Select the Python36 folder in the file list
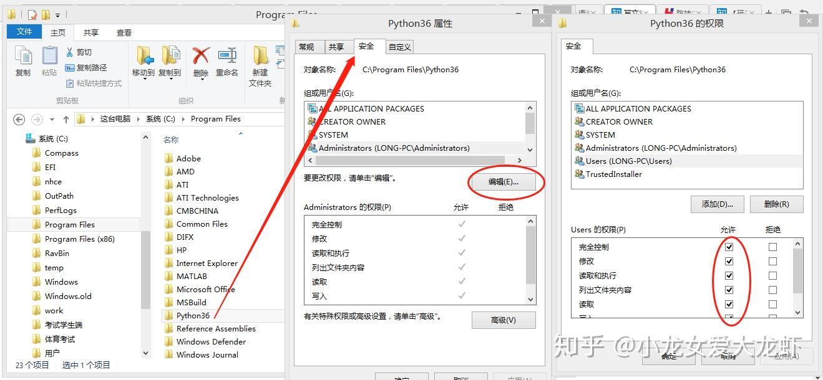The height and width of the screenshot is (380, 823). [x=193, y=315]
